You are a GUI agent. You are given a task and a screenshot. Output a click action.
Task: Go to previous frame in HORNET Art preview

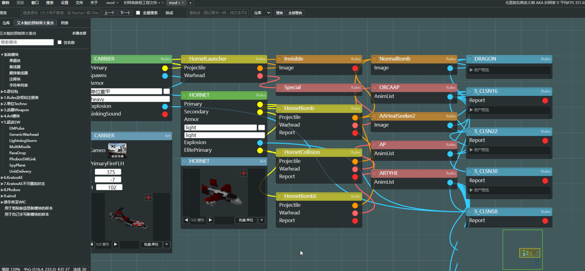186,220
